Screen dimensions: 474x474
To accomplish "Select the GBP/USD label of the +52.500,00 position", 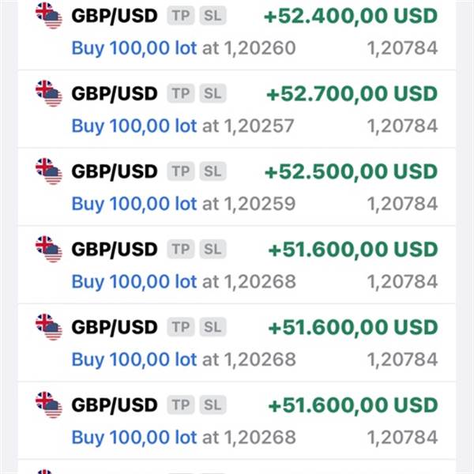I will (115, 171).
